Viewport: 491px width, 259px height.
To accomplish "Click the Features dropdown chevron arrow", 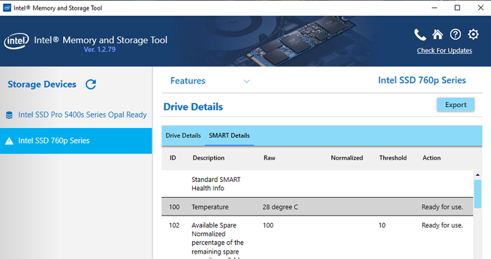I will point(246,81).
